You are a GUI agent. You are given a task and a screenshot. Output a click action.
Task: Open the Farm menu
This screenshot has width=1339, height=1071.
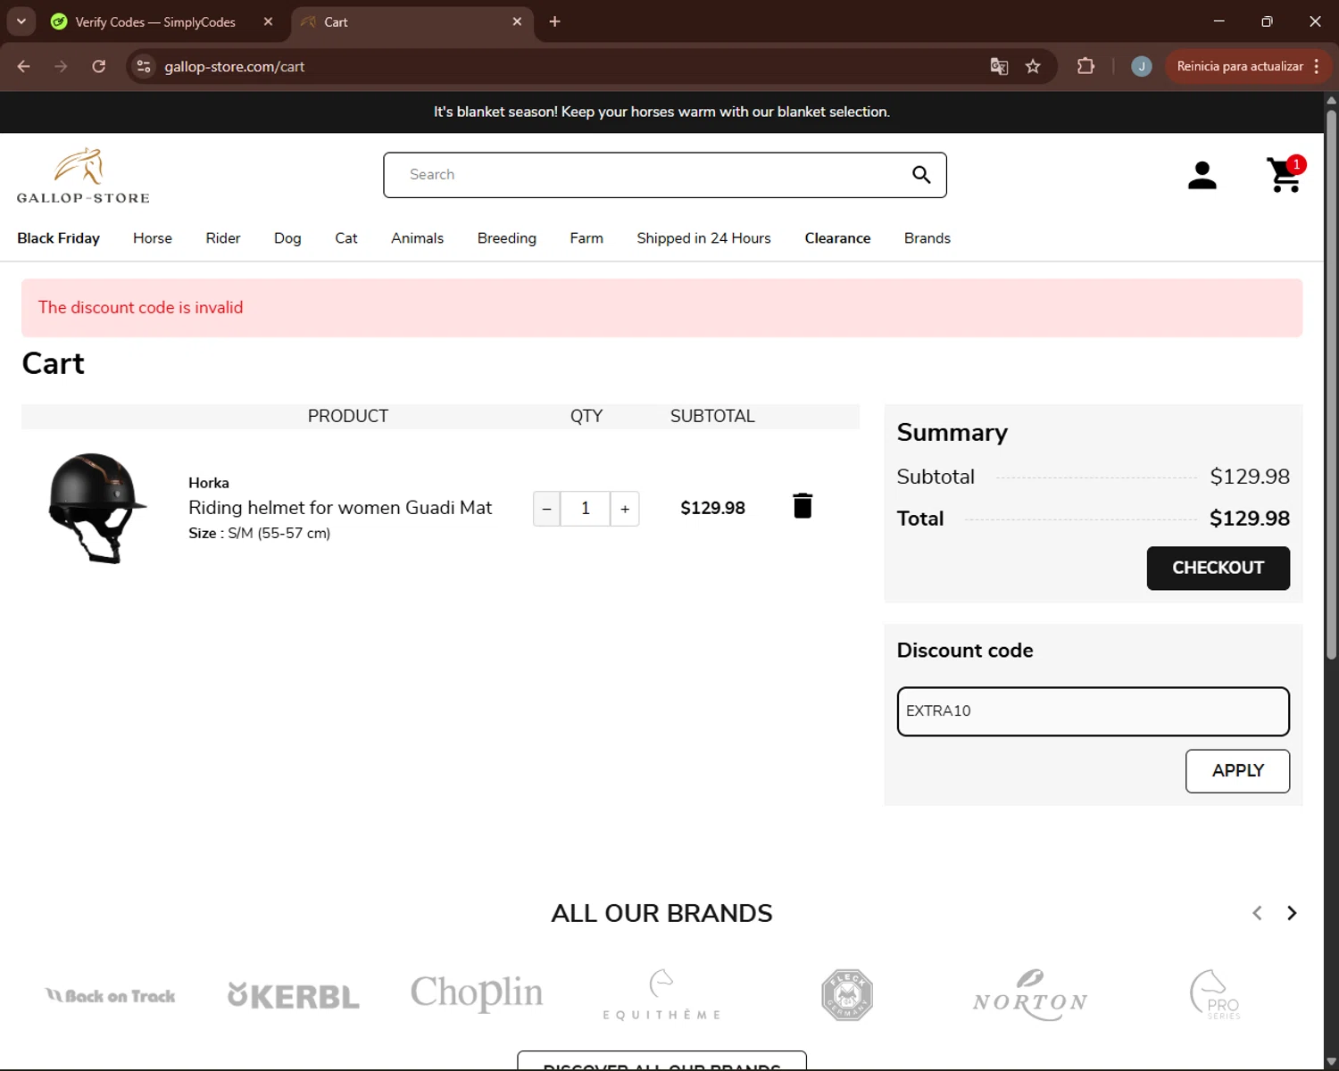tap(586, 238)
